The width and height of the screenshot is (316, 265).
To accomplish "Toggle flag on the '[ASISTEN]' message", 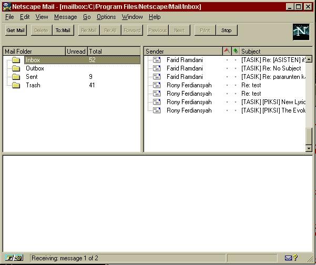I will [227, 60].
